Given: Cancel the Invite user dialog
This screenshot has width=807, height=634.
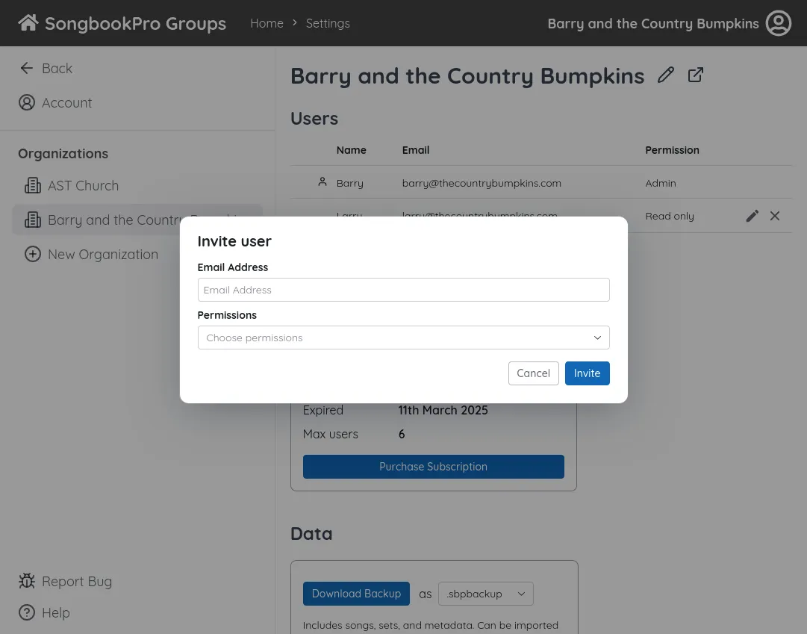Looking at the screenshot, I should tap(533, 373).
